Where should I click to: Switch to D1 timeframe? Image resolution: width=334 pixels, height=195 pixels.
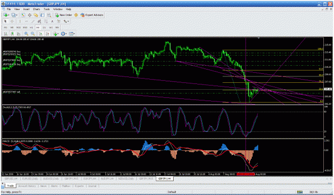(x=44, y=27)
